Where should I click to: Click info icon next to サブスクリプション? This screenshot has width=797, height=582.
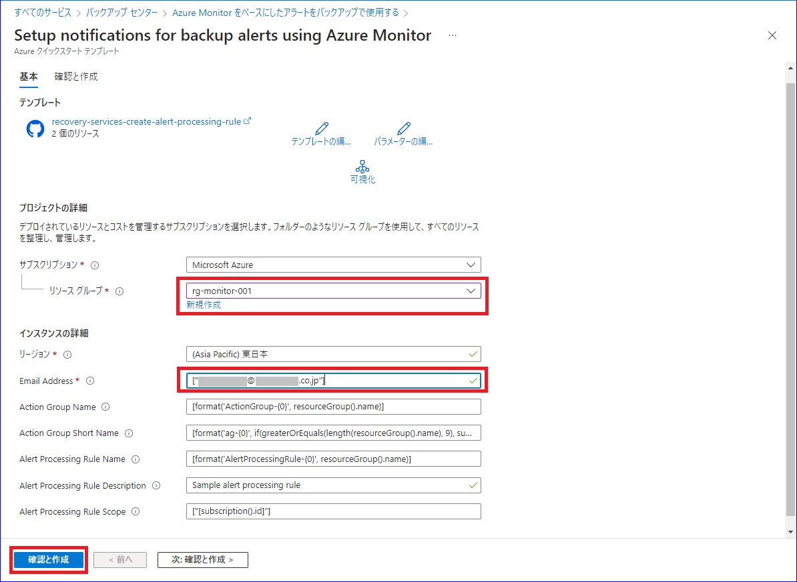95,265
